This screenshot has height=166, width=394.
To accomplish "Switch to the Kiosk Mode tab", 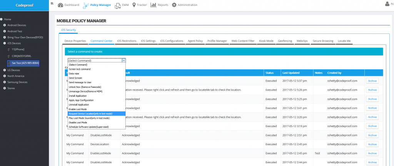I will (x=266, y=41).
